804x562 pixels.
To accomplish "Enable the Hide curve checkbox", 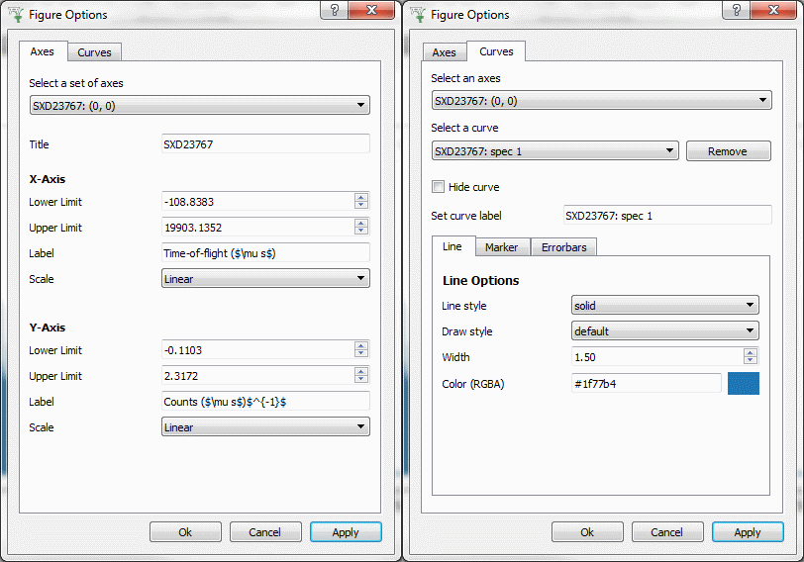I will (438, 187).
